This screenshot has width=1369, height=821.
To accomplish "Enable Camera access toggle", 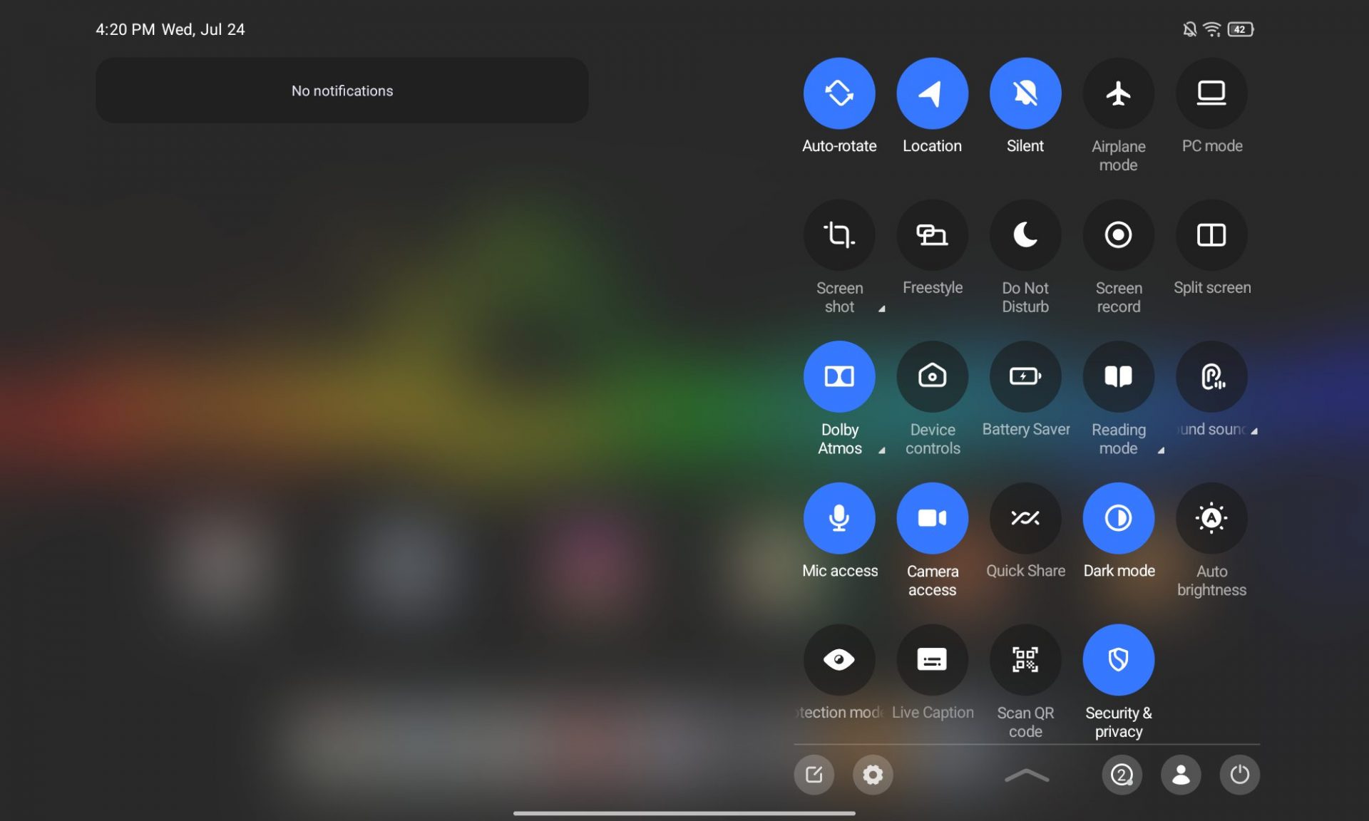I will point(932,517).
